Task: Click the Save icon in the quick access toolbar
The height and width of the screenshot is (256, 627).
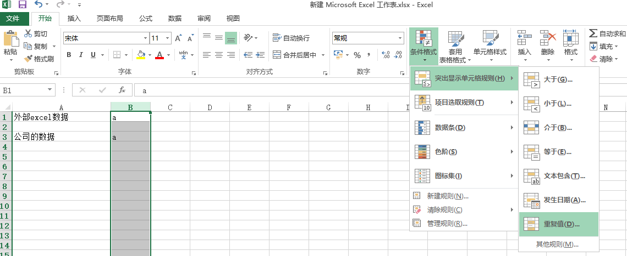Action: pos(23,5)
